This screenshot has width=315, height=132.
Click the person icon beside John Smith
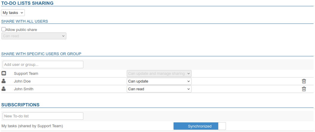tap(4, 89)
